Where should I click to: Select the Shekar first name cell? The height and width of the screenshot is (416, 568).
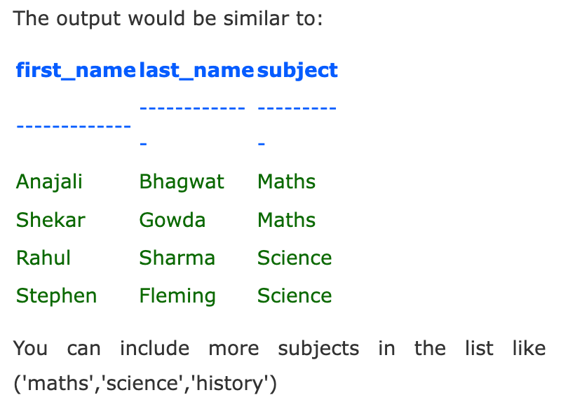pyautogui.click(x=50, y=221)
